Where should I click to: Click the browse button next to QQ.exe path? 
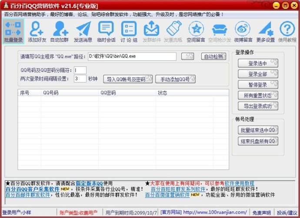point(187,56)
